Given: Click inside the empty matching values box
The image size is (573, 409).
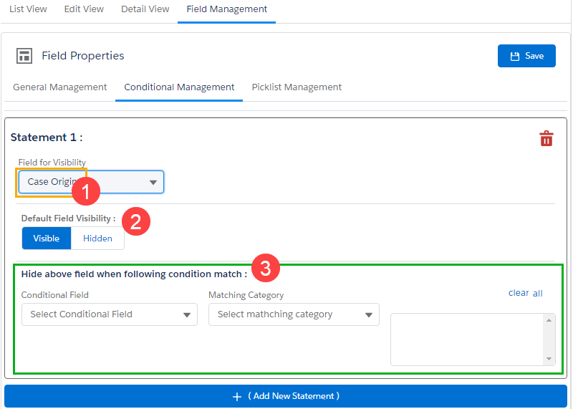Looking at the screenshot, I should click(466, 339).
